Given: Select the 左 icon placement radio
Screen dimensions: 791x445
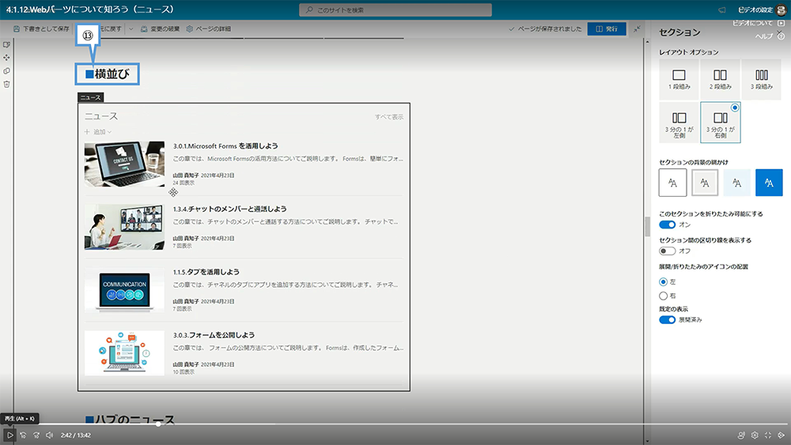Looking at the screenshot, I should coord(664,281).
